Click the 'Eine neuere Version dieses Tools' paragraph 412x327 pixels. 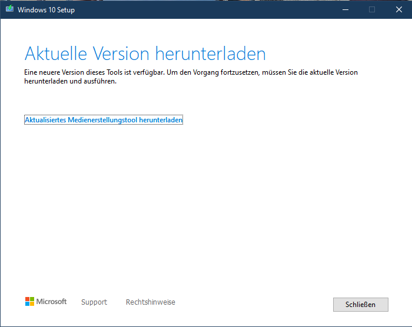click(191, 76)
